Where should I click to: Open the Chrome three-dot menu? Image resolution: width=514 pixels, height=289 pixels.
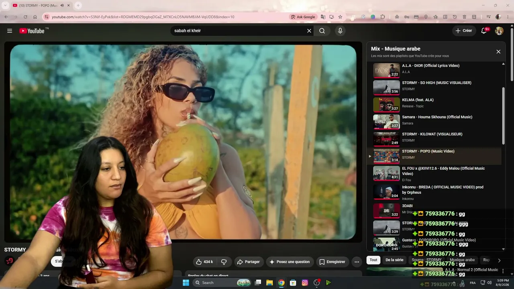[508, 17]
